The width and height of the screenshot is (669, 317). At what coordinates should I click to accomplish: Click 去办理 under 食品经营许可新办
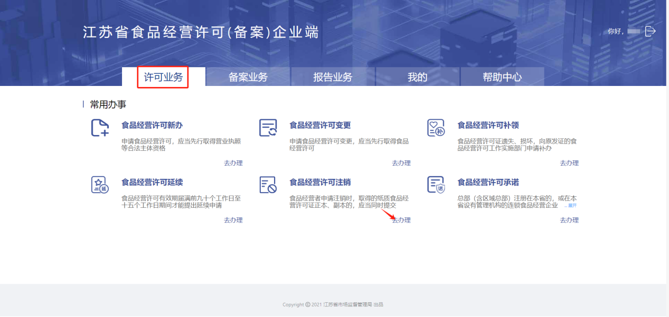click(x=233, y=163)
